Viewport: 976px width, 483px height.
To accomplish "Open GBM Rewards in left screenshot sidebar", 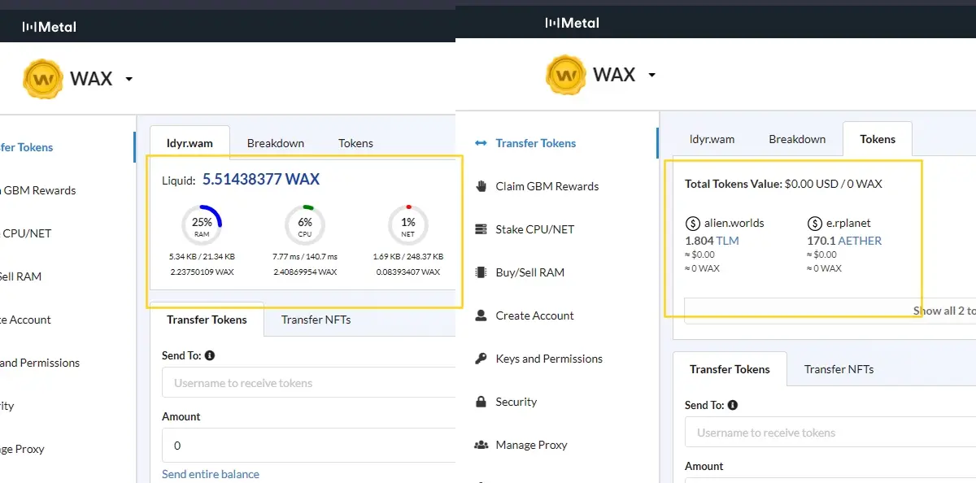I will [38, 190].
